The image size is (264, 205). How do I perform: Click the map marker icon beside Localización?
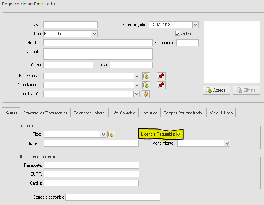pyautogui.click(x=146, y=94)
